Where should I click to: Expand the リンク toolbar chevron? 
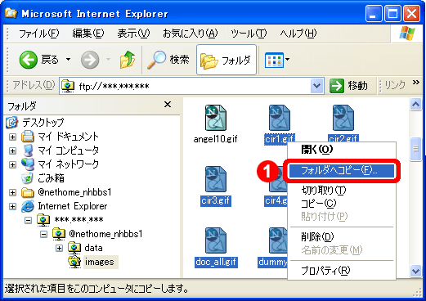click(x=415, y=83)
